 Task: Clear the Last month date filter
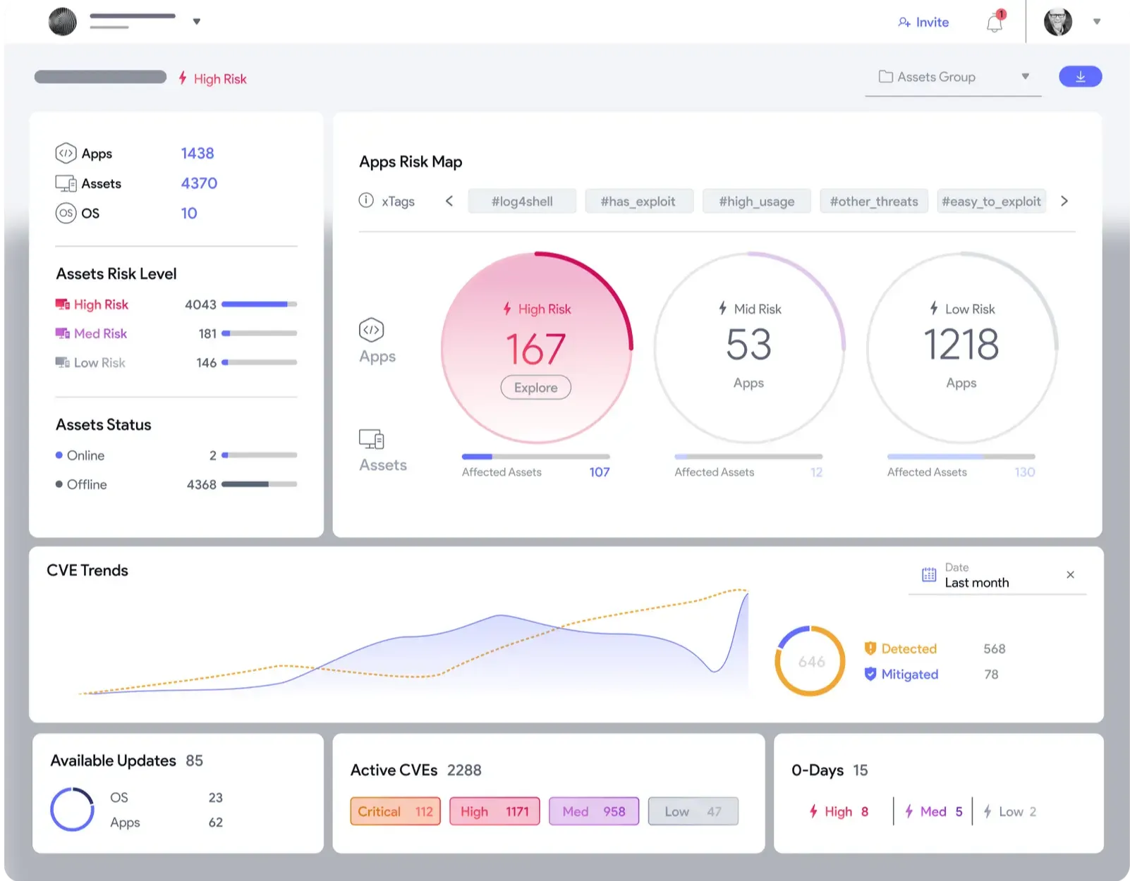point(1070,575)
